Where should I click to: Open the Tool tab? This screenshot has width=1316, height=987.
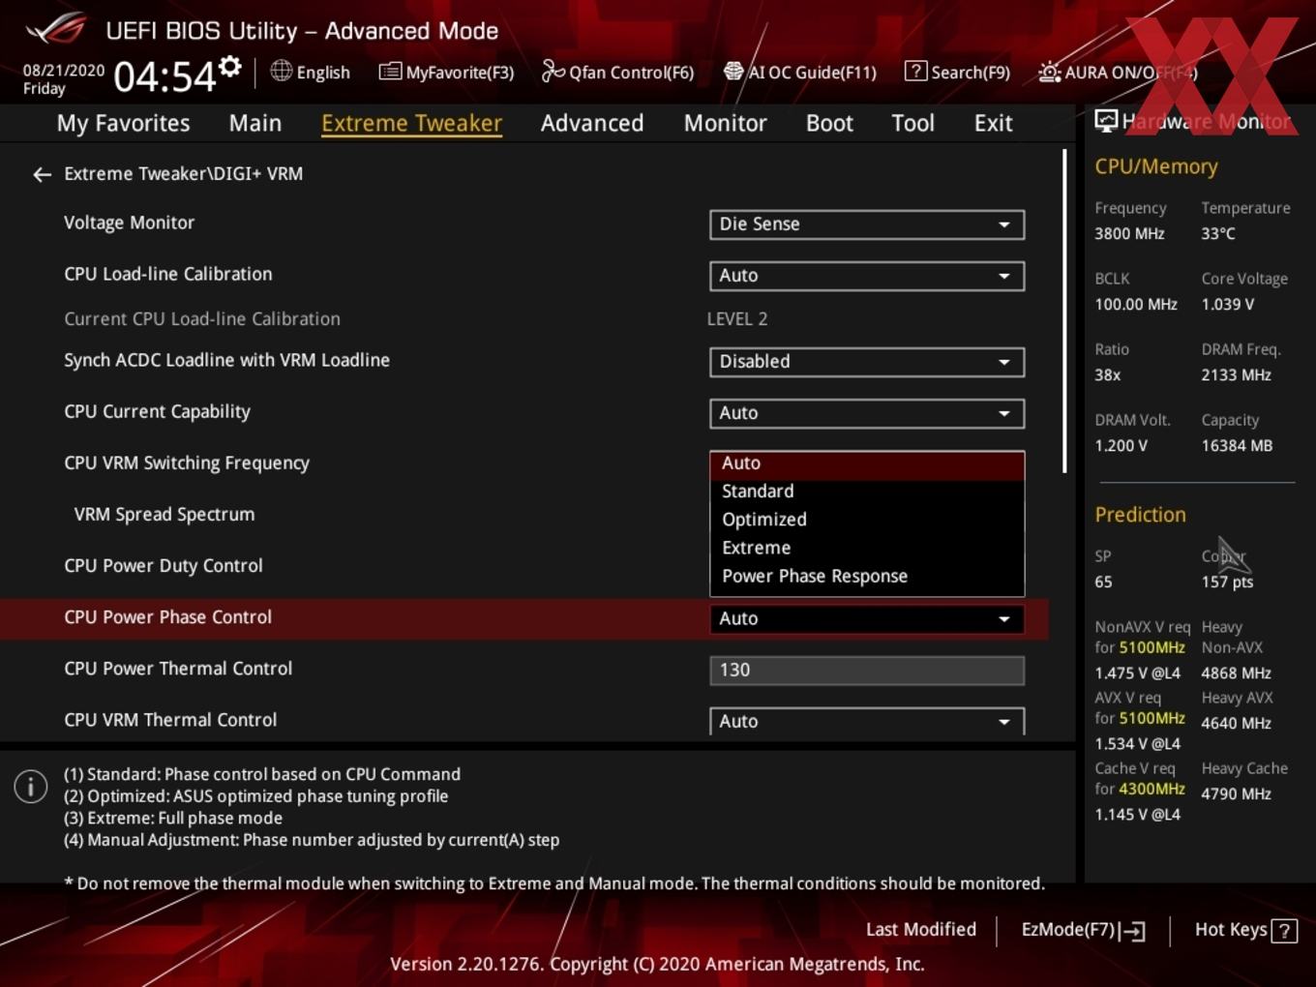click(x=912, y=124)
